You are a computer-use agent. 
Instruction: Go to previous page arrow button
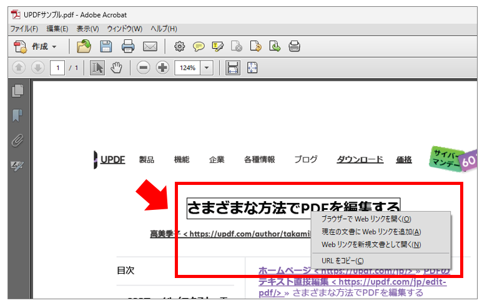coord(19,67)
